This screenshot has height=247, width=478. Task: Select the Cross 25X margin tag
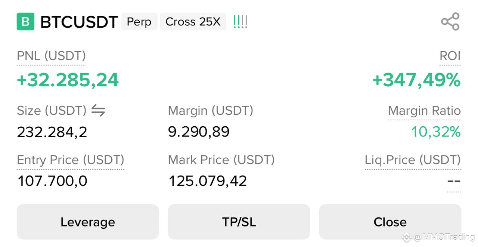tap(193, 22)
